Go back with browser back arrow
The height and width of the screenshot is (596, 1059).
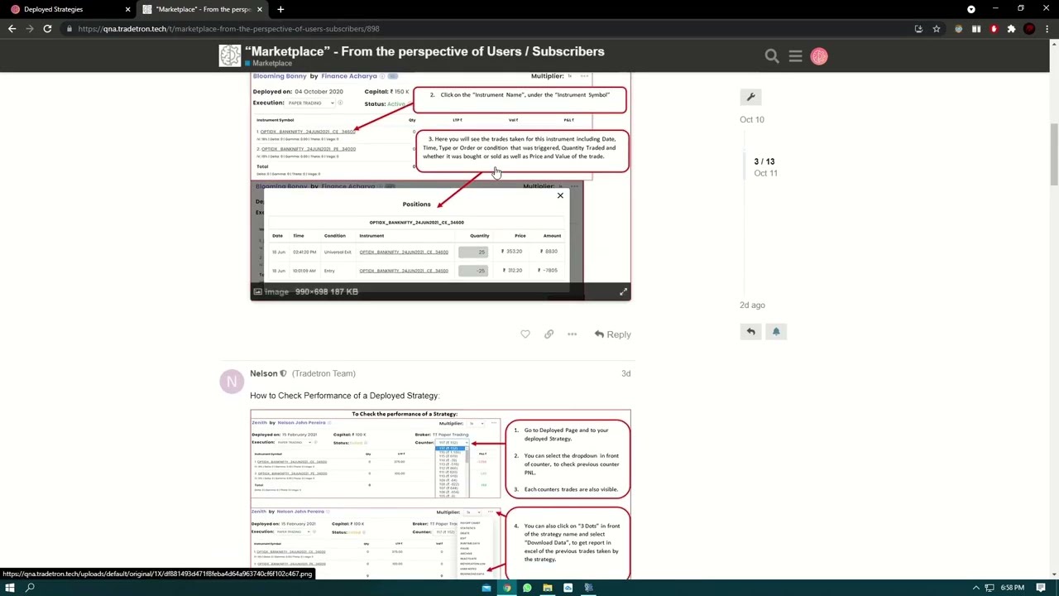click(12, 29)
